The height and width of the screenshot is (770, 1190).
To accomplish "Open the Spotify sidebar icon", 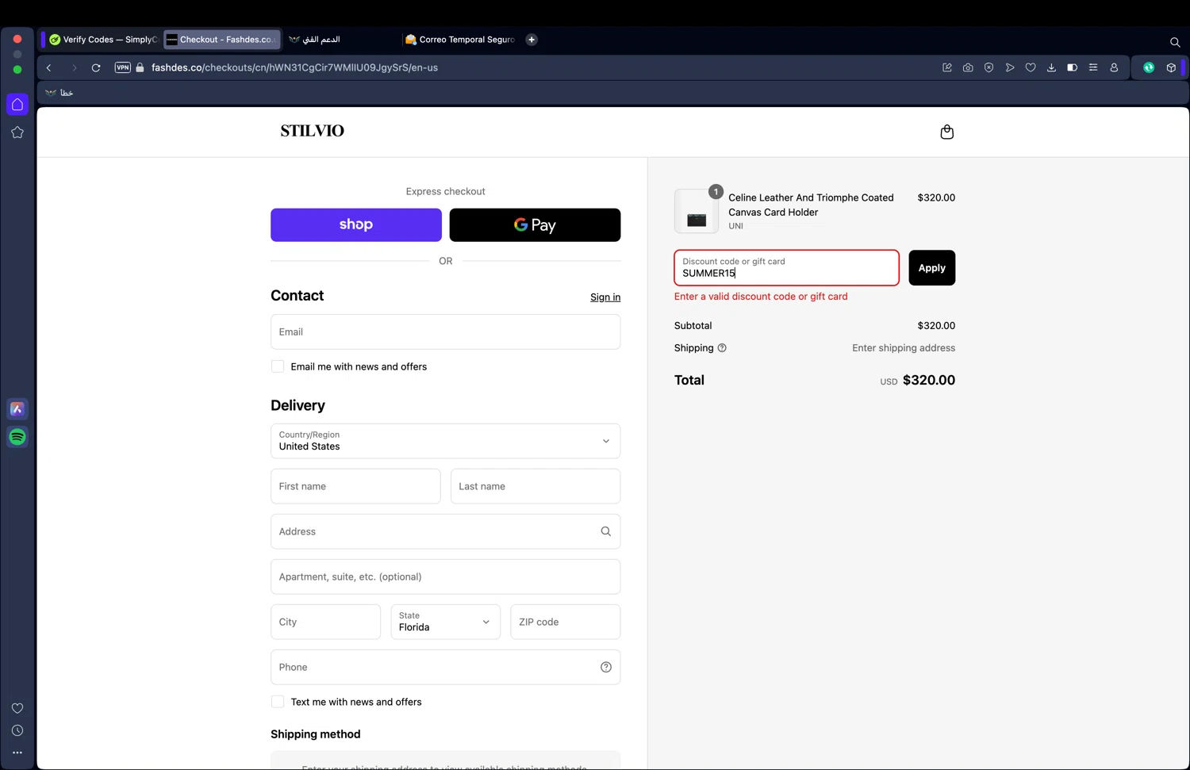I will [17, 437].
